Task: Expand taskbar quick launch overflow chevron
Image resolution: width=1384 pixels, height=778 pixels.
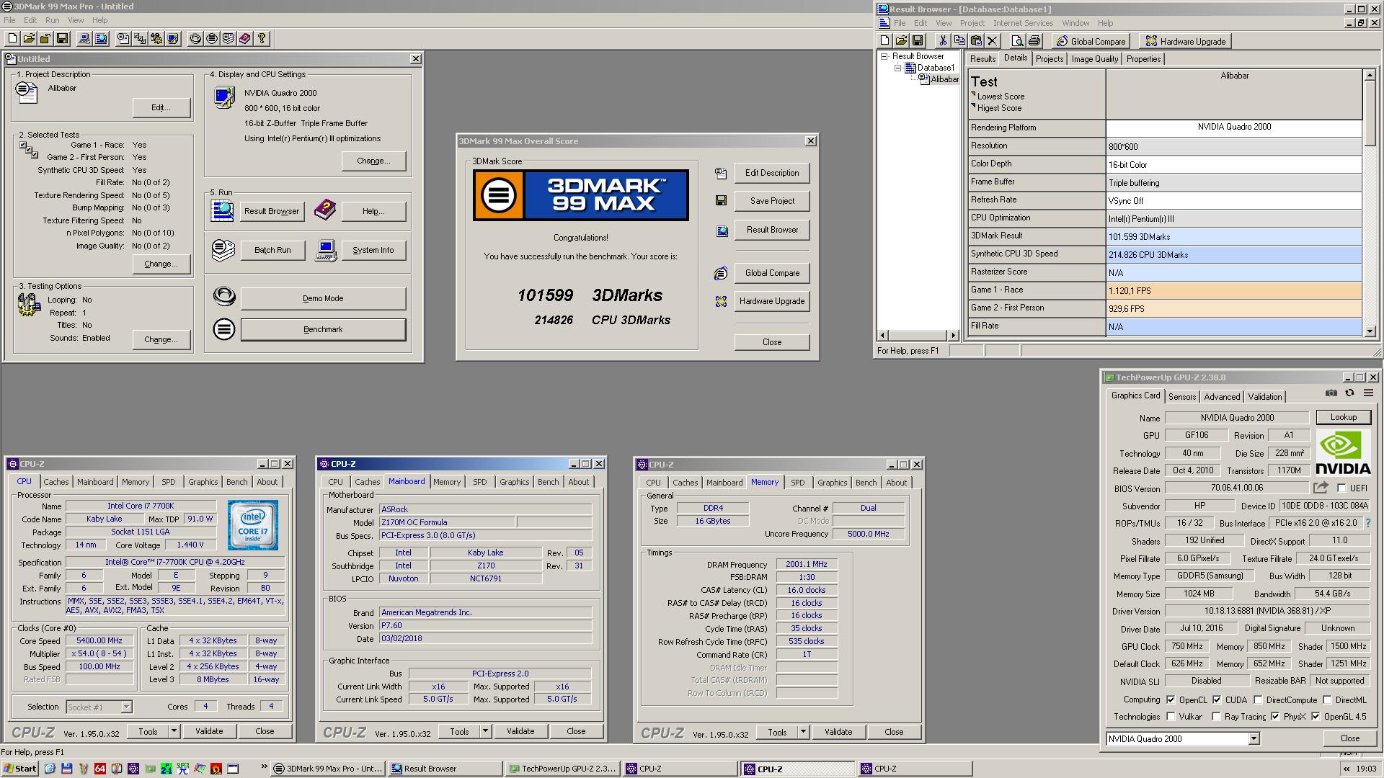Action: click(x=264, y=767)
